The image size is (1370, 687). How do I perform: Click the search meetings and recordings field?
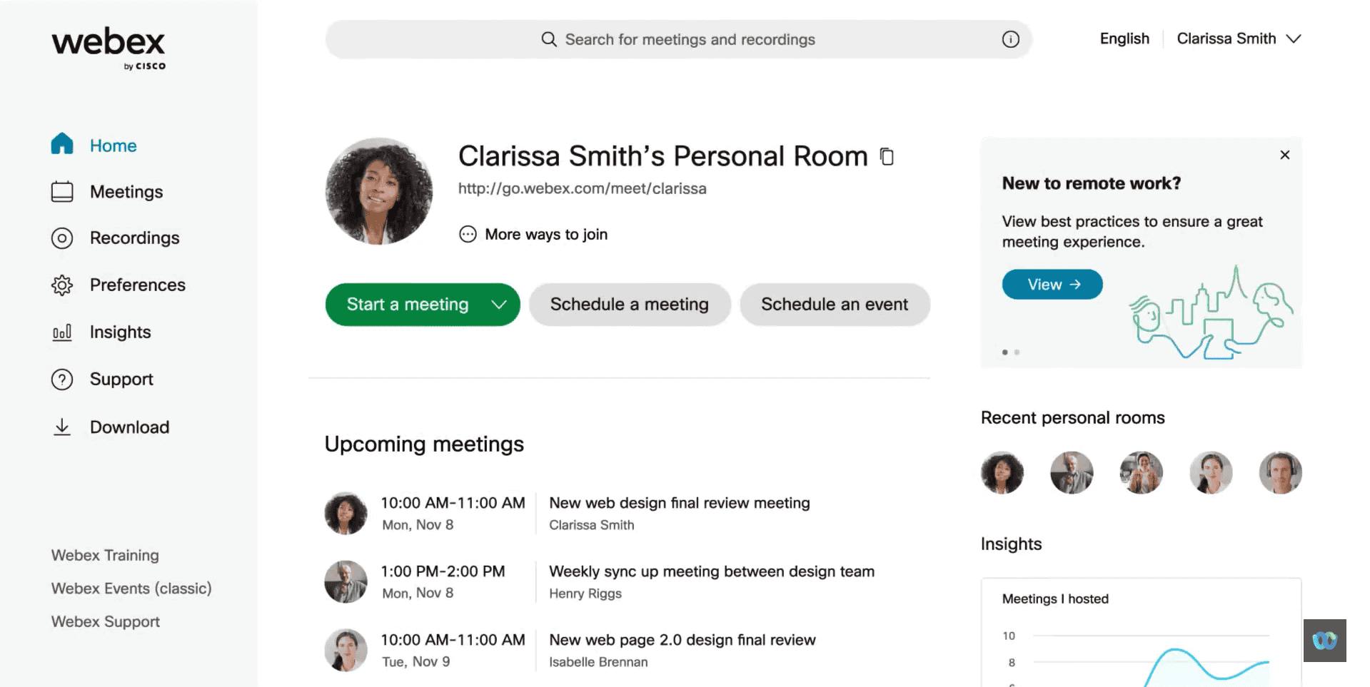[678, 39]
